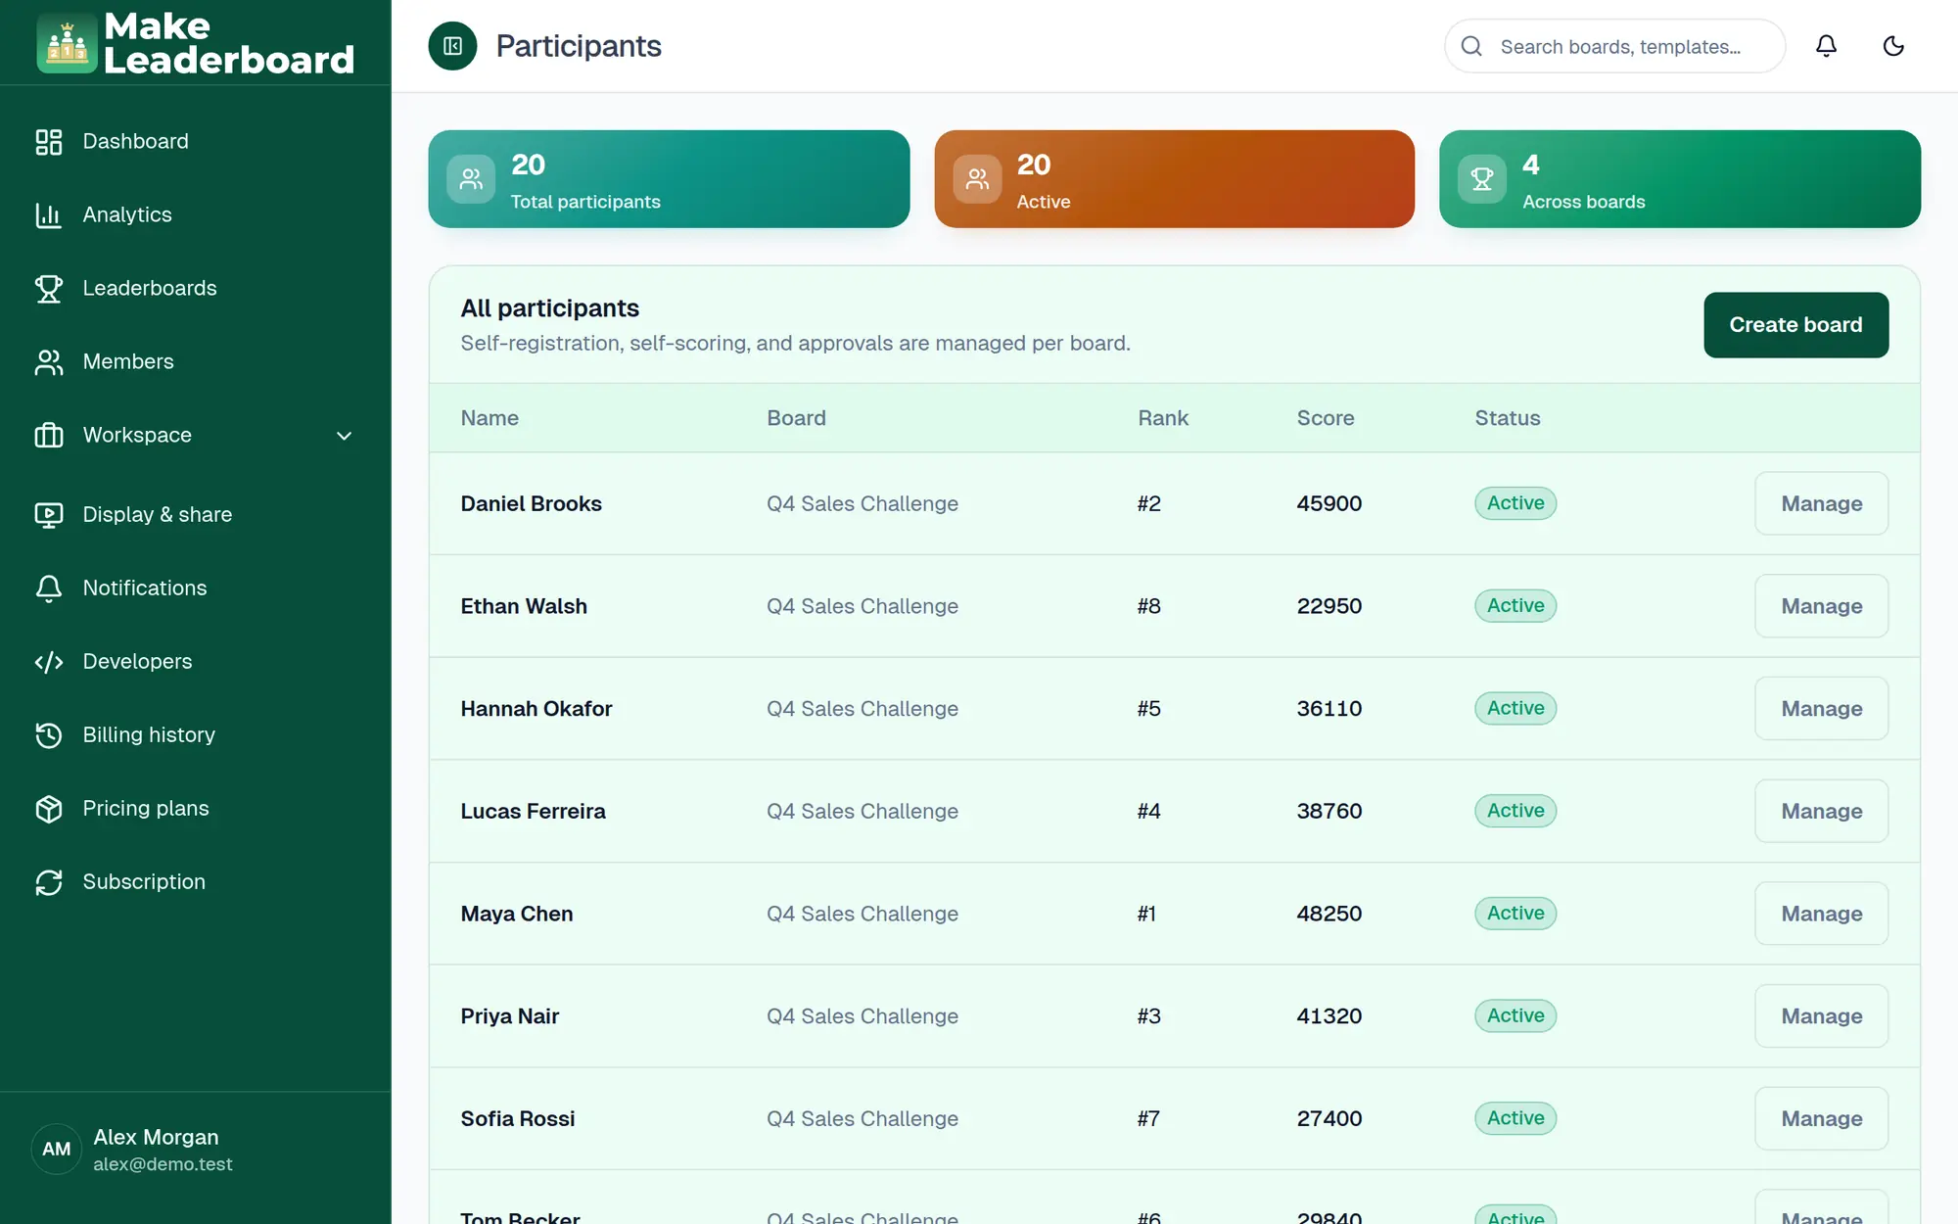The image size is (1958, 1224).
Task: Click Hannah Okafor's Active status badge
Action: tap(1515, 708)
